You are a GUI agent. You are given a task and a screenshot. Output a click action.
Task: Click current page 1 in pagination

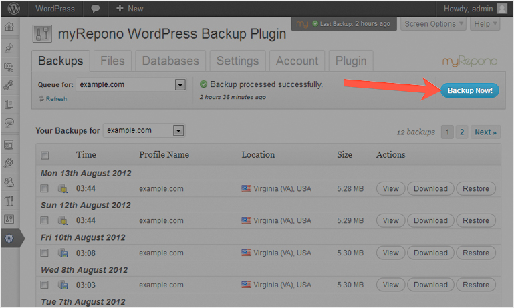tap(447, 132)
